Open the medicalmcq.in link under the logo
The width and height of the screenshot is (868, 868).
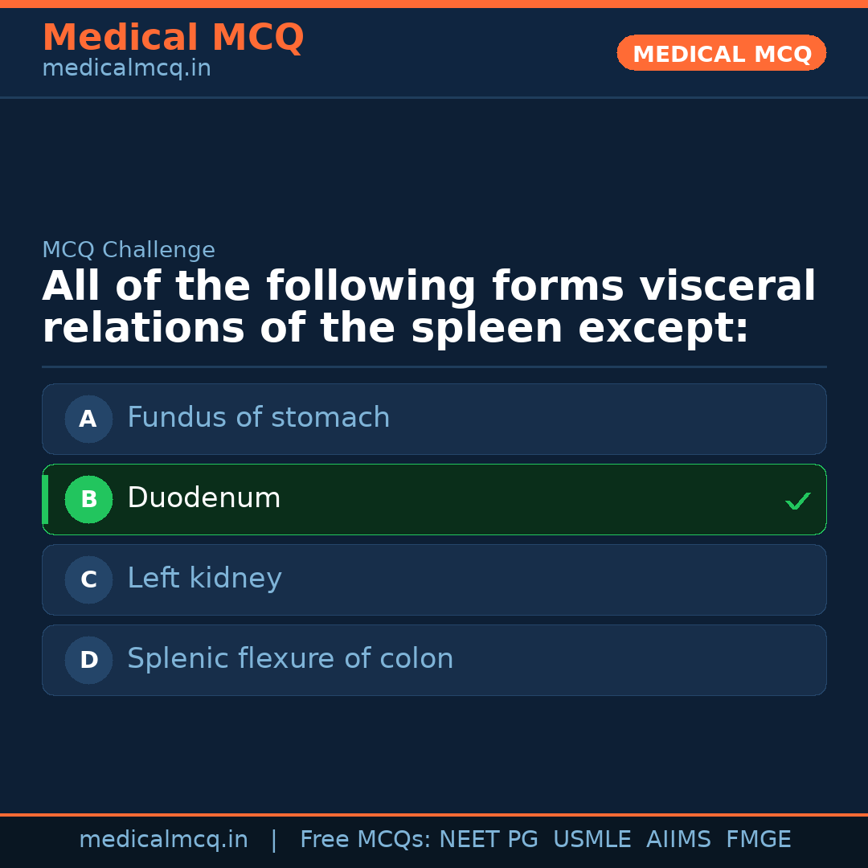click(126, 68)
